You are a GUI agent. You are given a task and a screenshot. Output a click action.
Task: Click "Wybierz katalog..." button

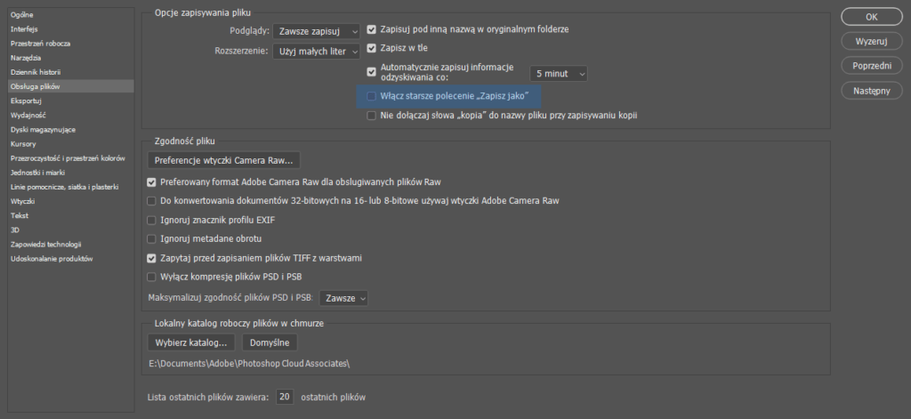coord(191,342)
